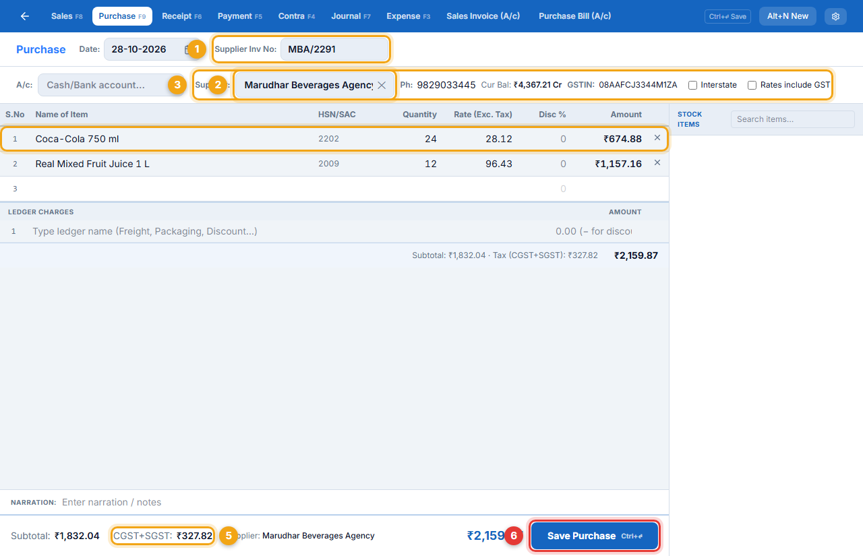This screenshot has width=863, height=556.
Task: Clear the Marudhar Beverages Agency supplier
Action: [382, 85]
